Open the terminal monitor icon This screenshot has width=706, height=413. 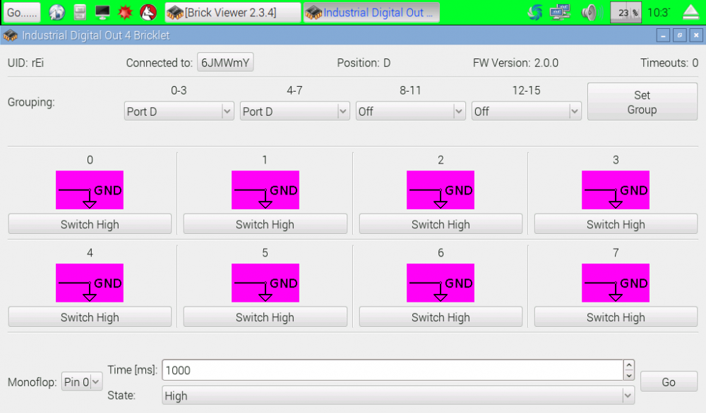click(x=102, y=12)
